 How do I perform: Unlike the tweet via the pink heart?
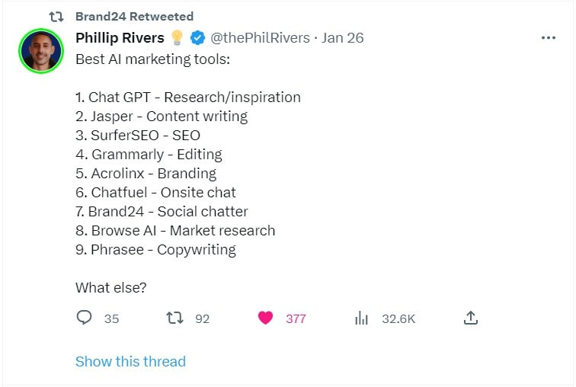pos(265,318)
